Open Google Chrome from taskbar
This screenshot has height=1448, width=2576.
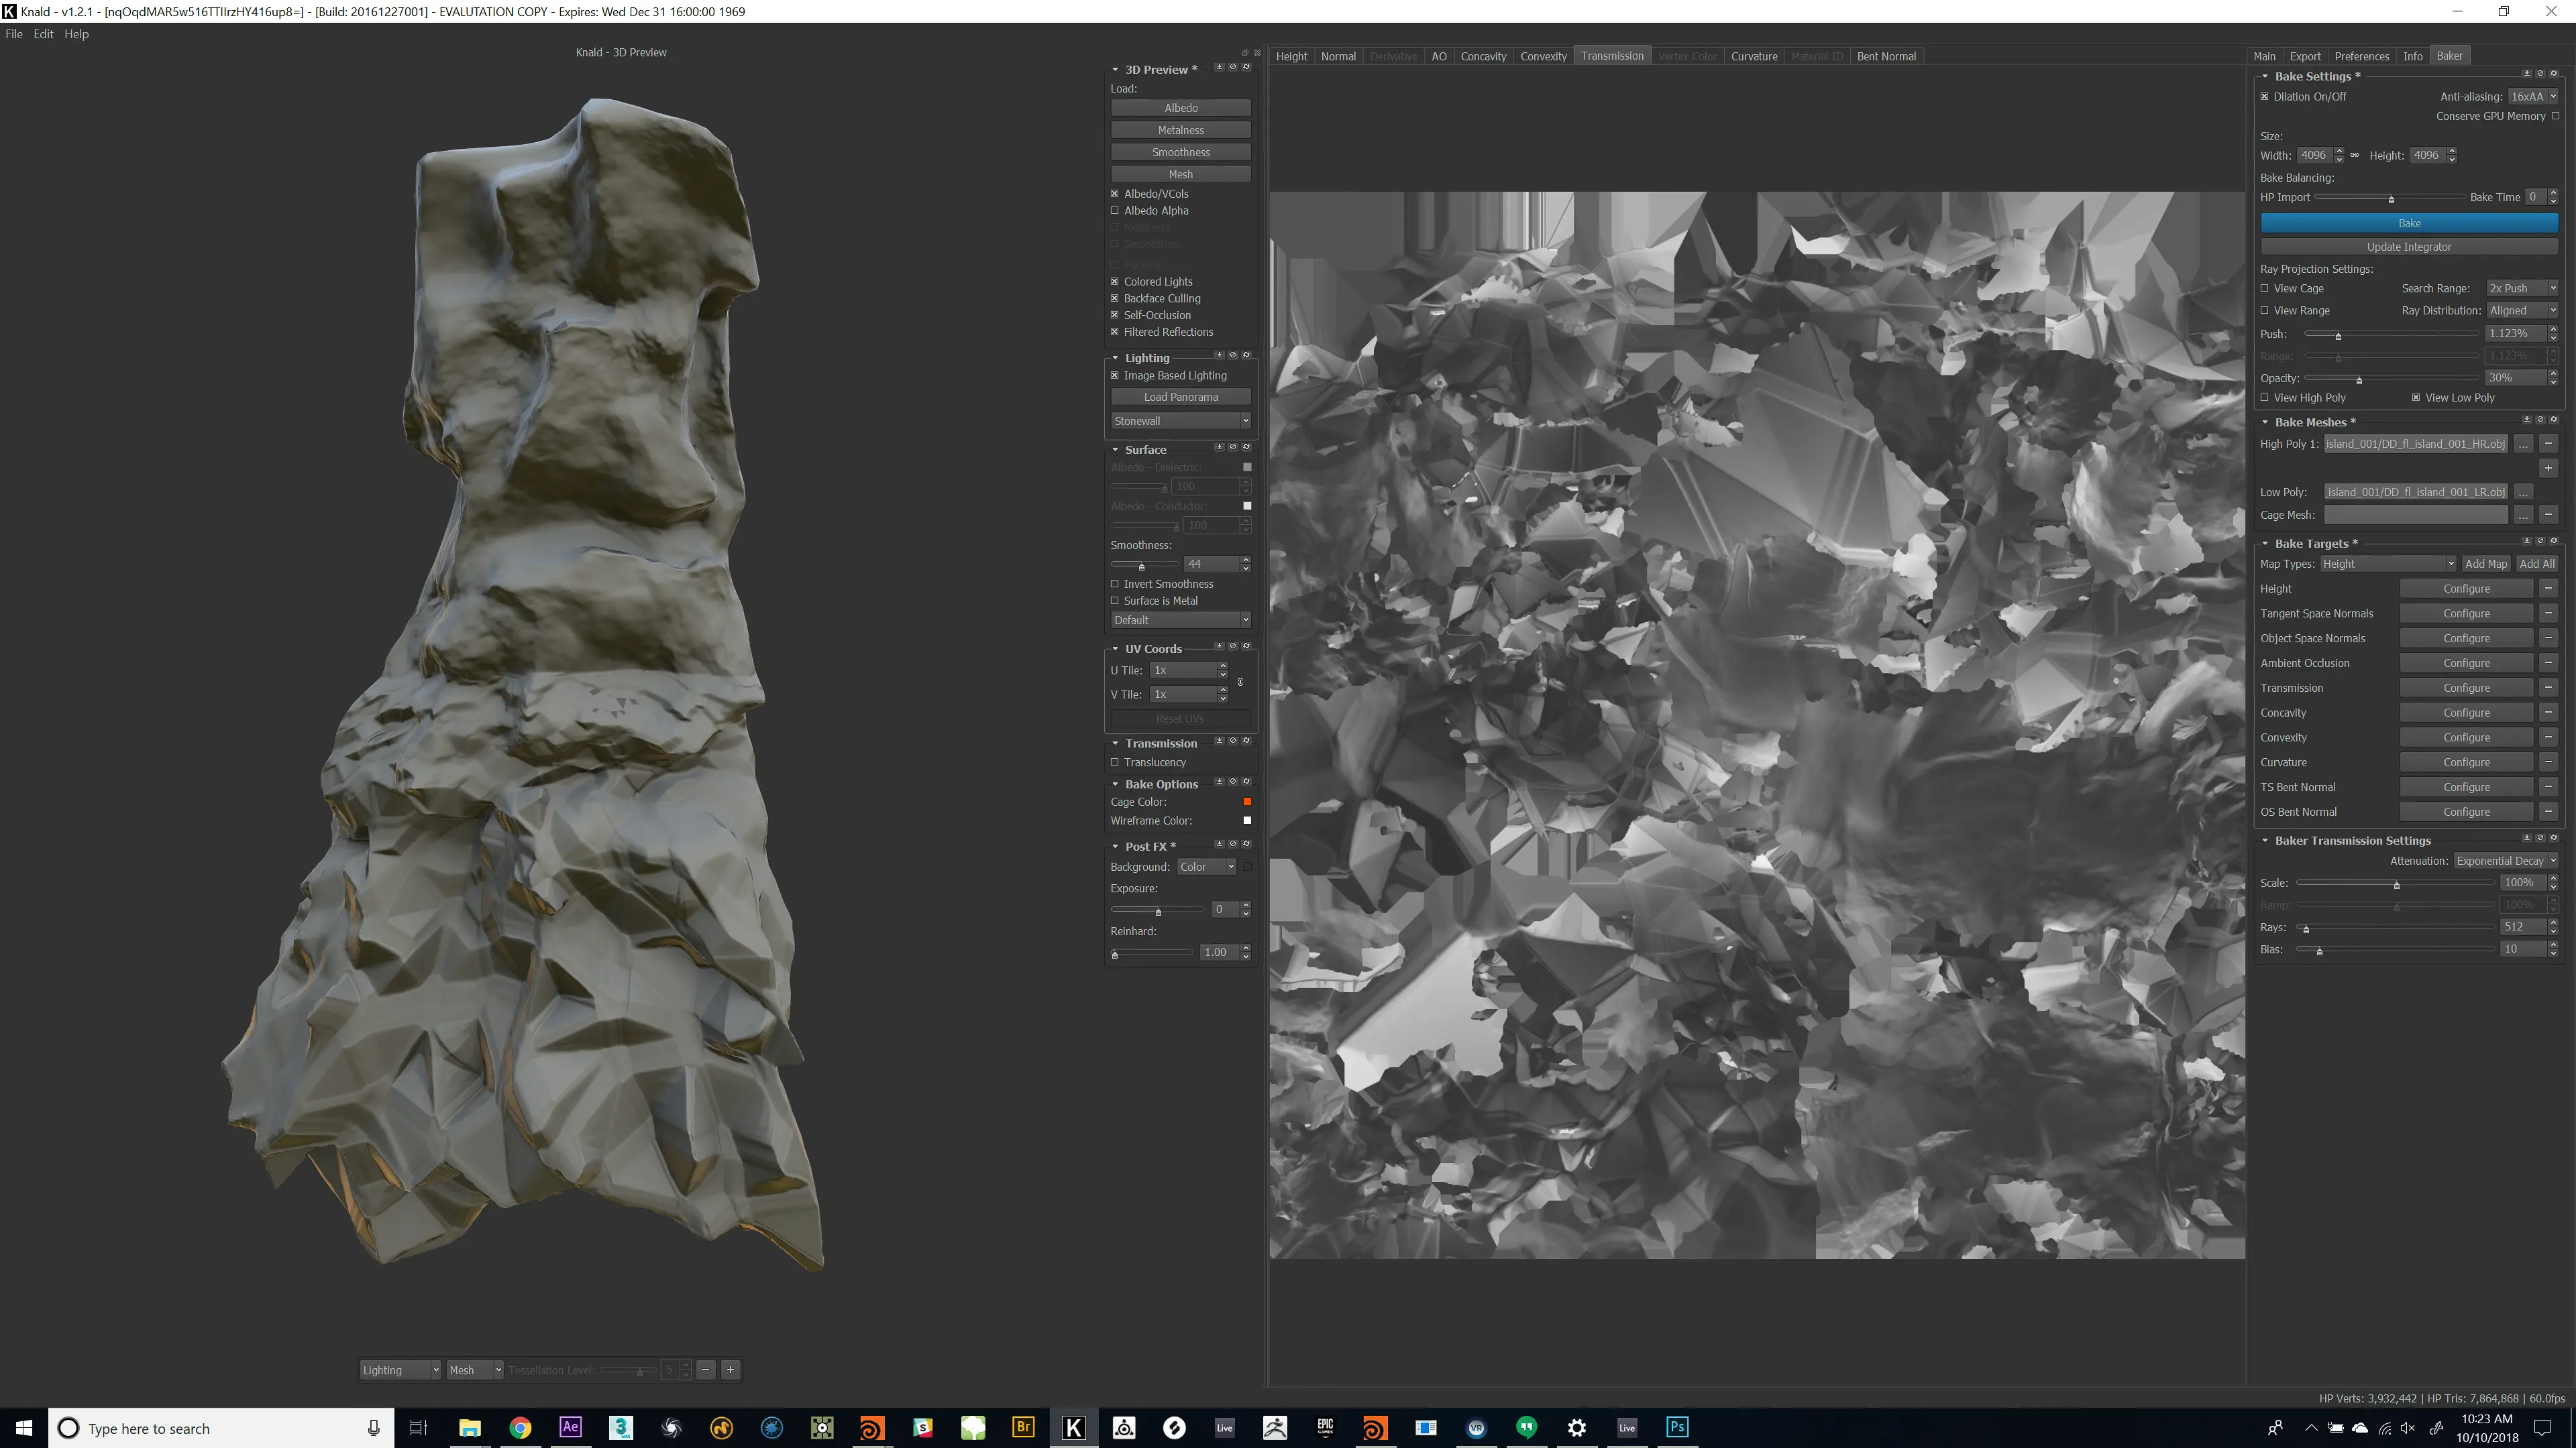pos(520,1427)
